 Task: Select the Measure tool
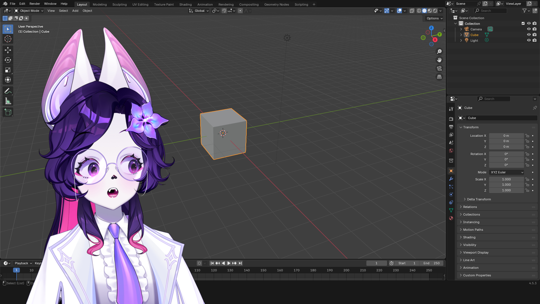click(x=8, y=101)
